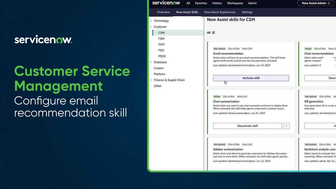
Task: Click the ServiceNow logo in the header
Action: point(166,3)
